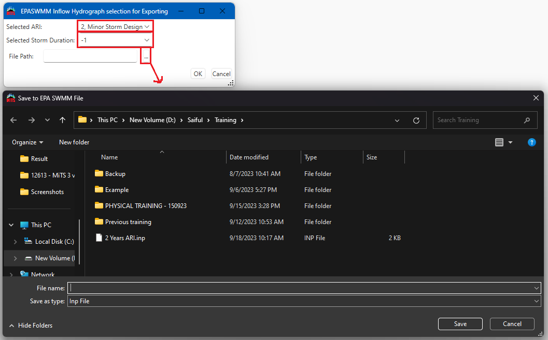Screen dimensions: 548x340
Task: Click the File Path text field
Action: coord(90,56)
